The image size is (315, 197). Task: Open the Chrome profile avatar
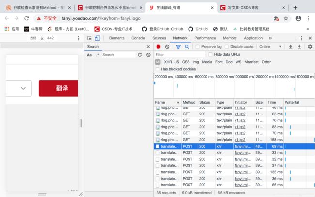299,18
